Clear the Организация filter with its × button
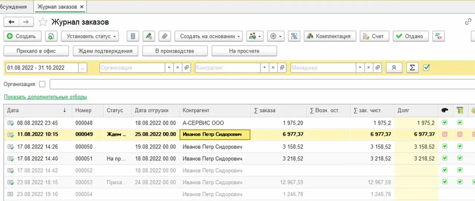The width and height of the screenshot is (475, 201). point(177,68)
